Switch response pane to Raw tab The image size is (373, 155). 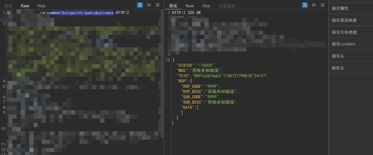coord(190,6)
